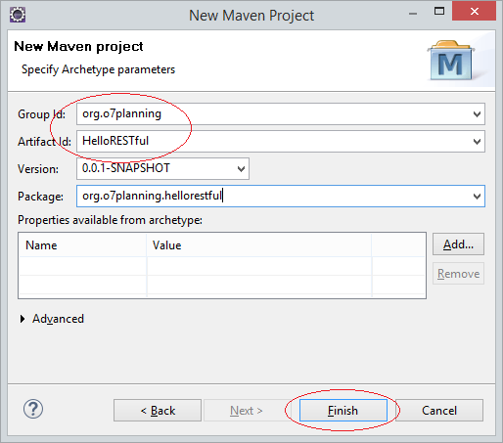Screen dimensions: 503x443
Task: Click the Maven M folder icon
Action: click(451, 61)
